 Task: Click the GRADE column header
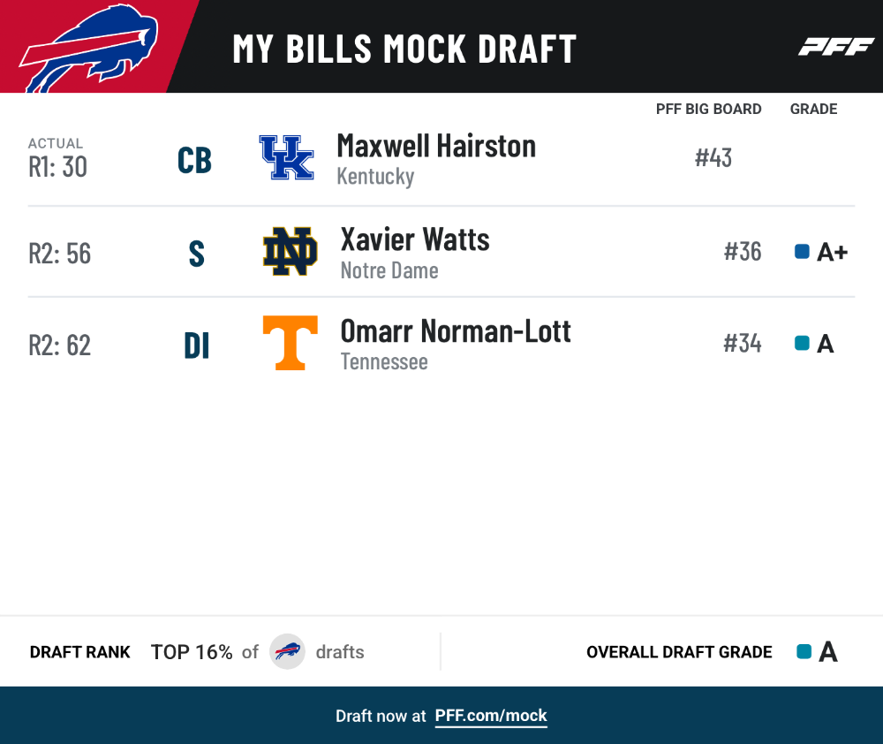pos(813,109)
